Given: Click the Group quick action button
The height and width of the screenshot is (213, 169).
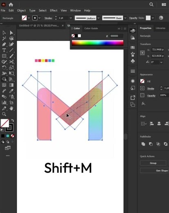Looking at the screenshot, I should pos(153,163).
